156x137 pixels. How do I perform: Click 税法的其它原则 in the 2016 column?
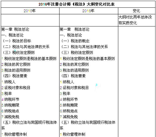[x=76, y=64]
